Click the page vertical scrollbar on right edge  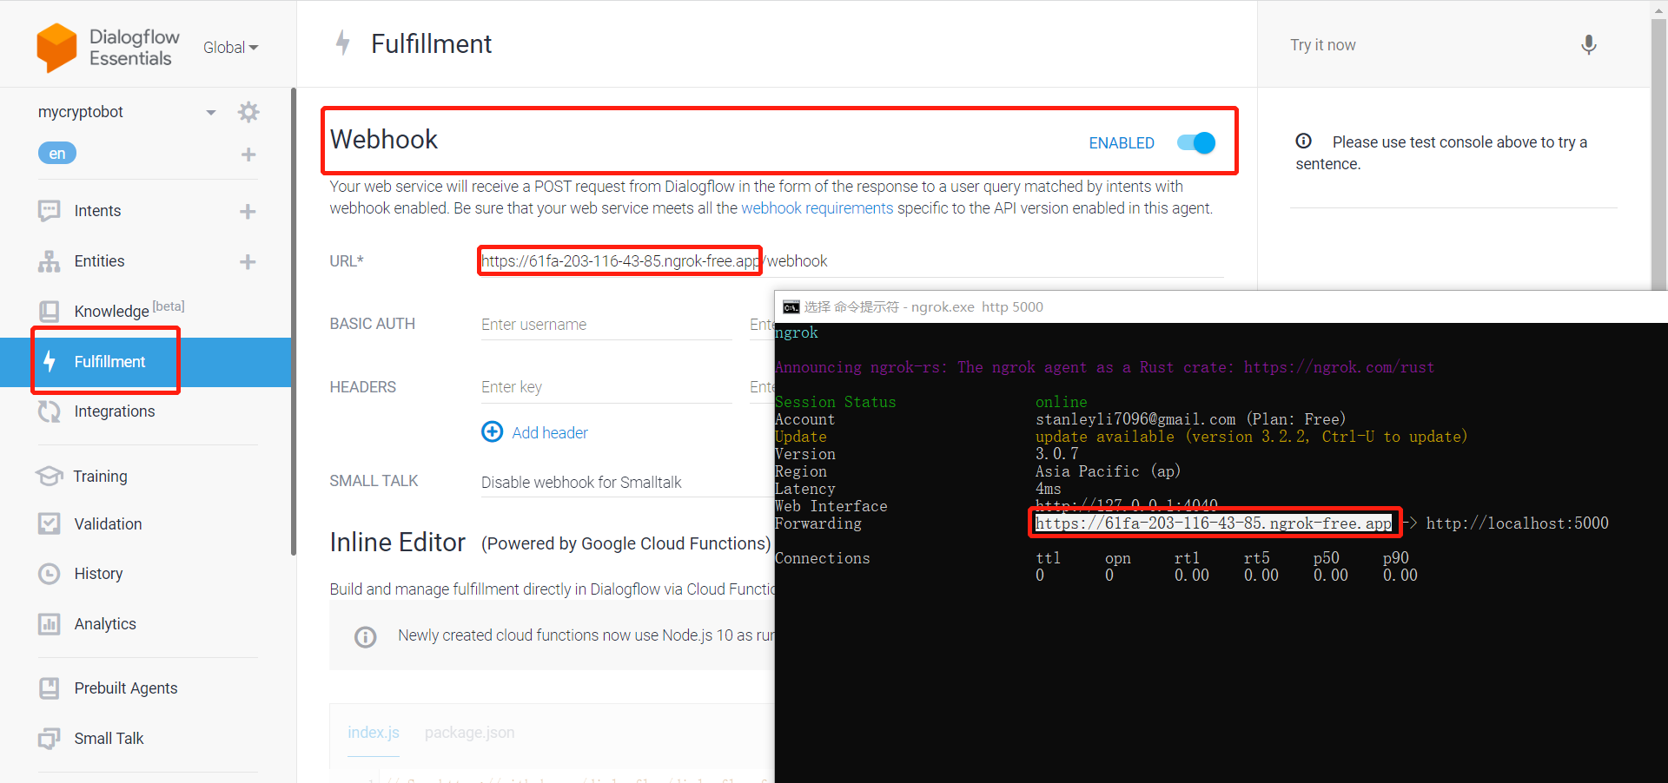pyautogui.click(x=1659, y=156)
